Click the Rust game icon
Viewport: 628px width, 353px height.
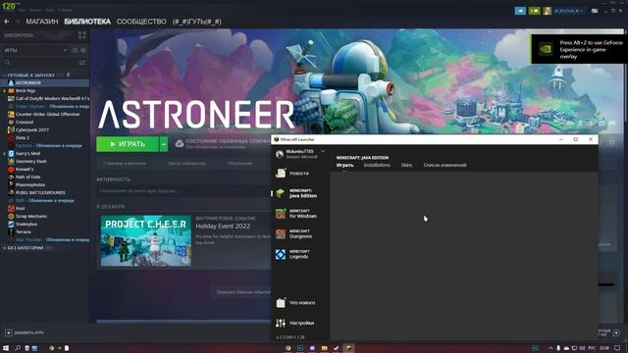click(x=11, y=208)
